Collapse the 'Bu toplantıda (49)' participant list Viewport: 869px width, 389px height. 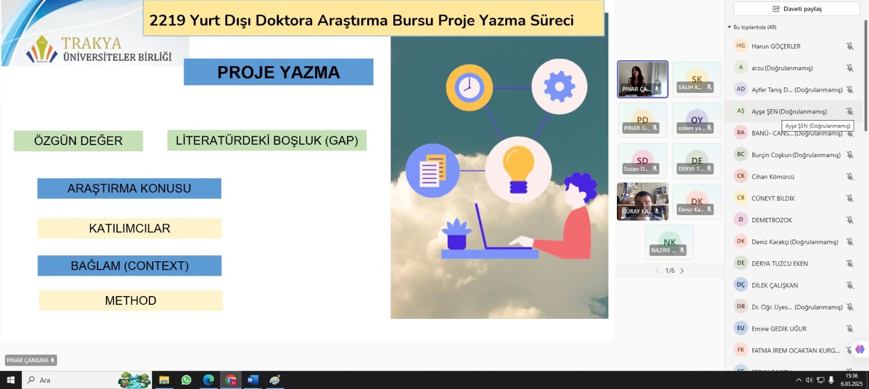pyautogui.click(x=729, y=27)
